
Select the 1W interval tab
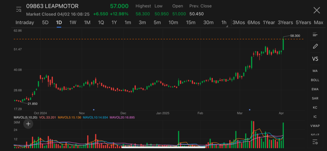point(73,23)
